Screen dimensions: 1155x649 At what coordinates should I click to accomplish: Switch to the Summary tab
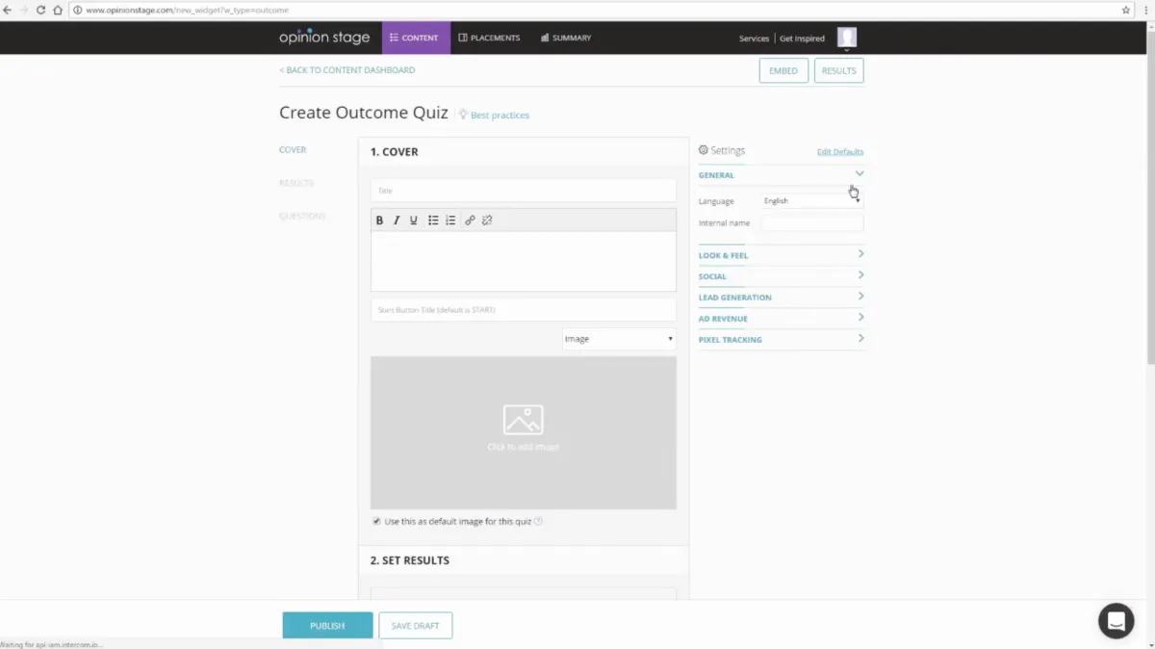pyautogui.click(x=566, y=38)
